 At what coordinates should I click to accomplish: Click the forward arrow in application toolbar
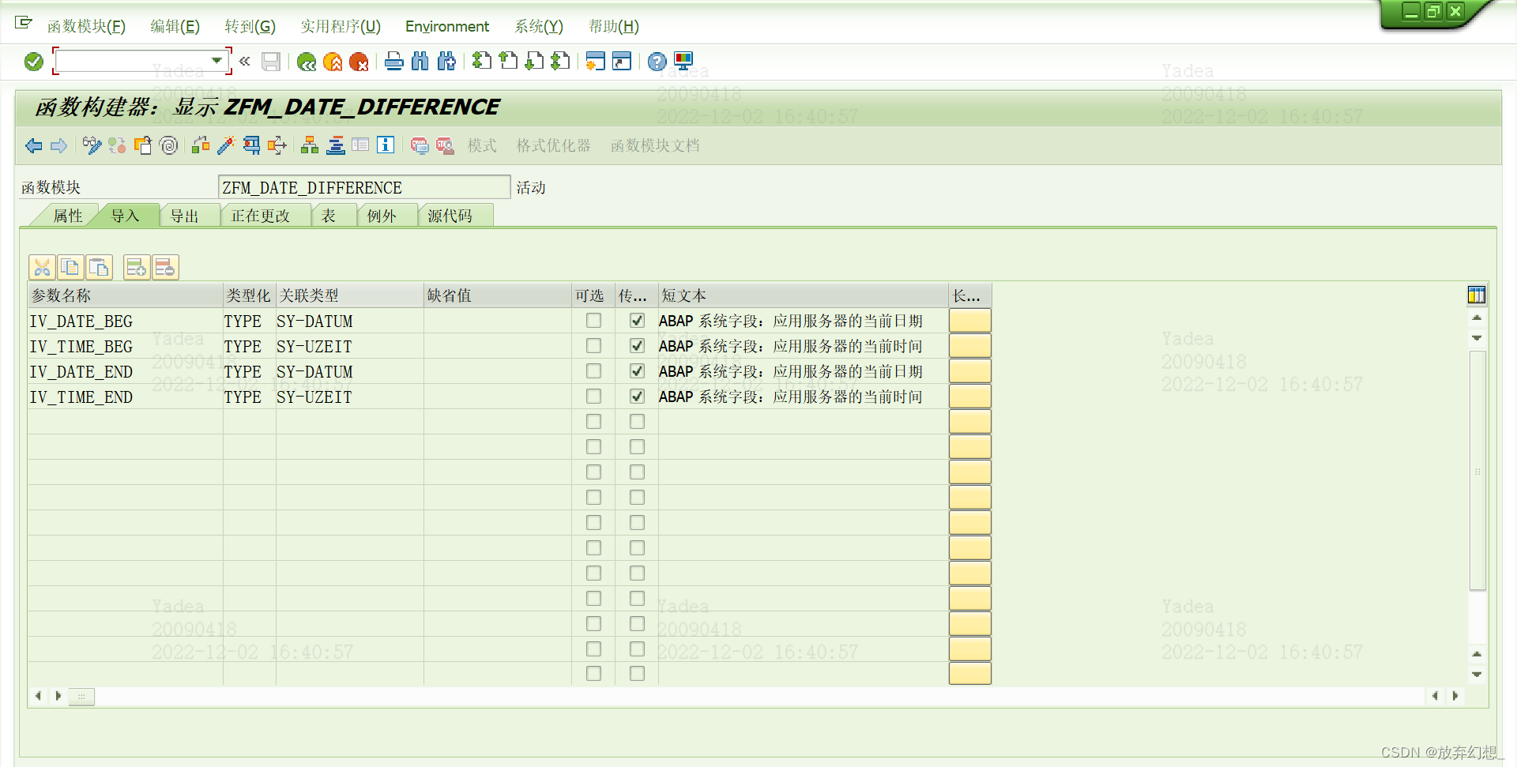[58, 145]
